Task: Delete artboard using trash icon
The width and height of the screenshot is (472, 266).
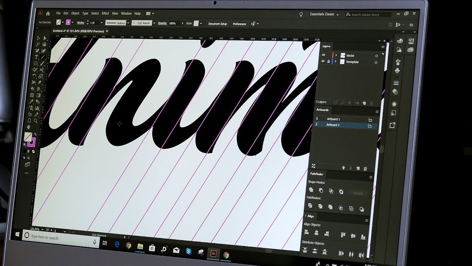Action: tap(365, 168)
